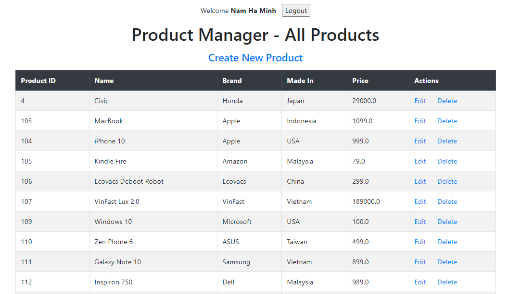Select the Actions column header

452,81
